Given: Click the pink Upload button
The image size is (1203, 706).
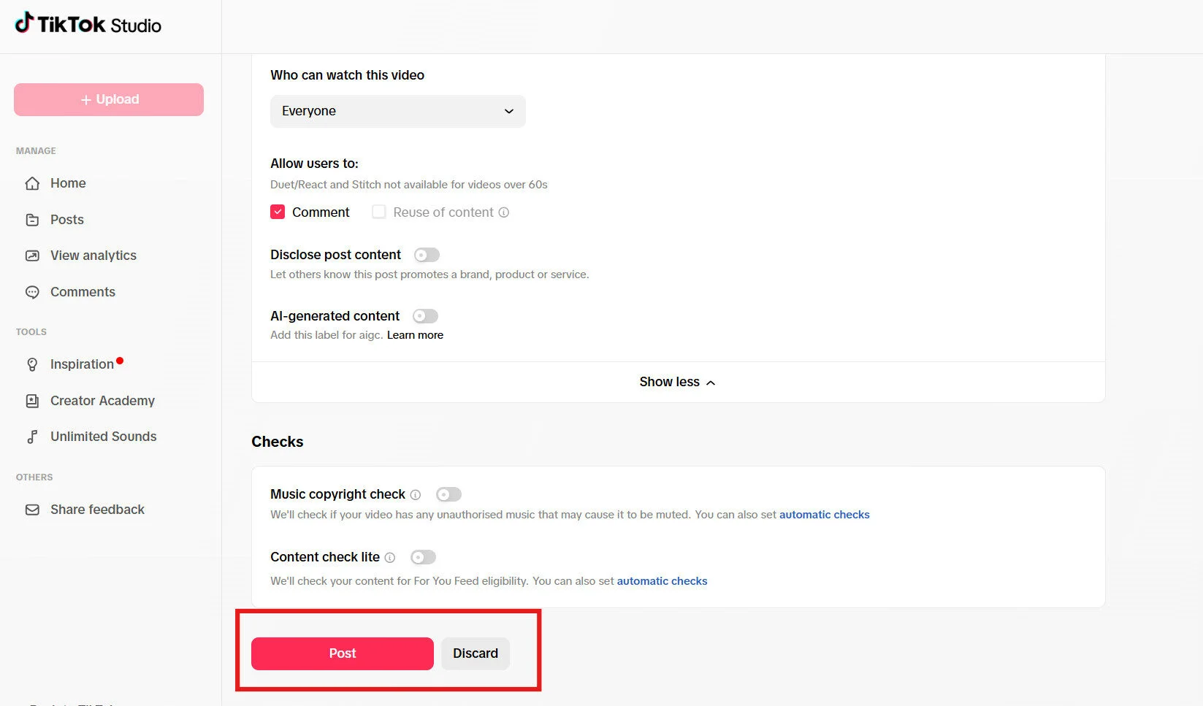Looking at the screenshot, I should (x=108, y=99).
